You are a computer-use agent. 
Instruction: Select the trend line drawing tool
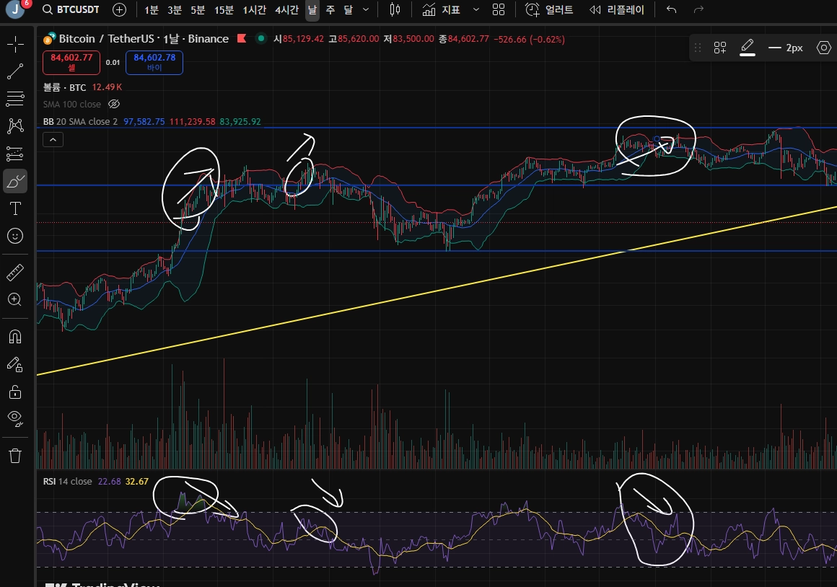(x=15, y=71)
